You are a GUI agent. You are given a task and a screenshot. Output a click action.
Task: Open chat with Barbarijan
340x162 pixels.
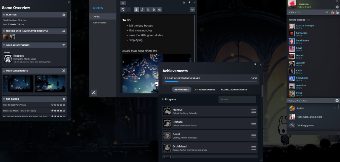pyautogui.click(x=313, y=34)
